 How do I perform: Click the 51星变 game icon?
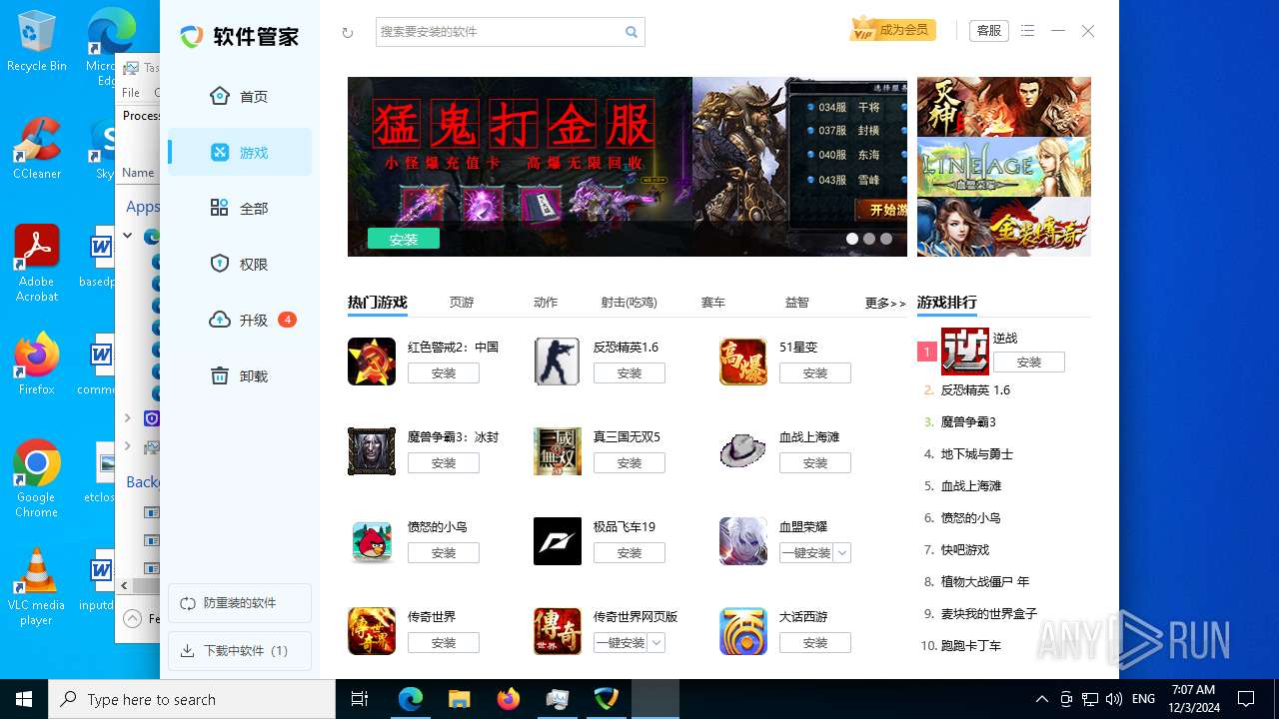pos(743,361)
